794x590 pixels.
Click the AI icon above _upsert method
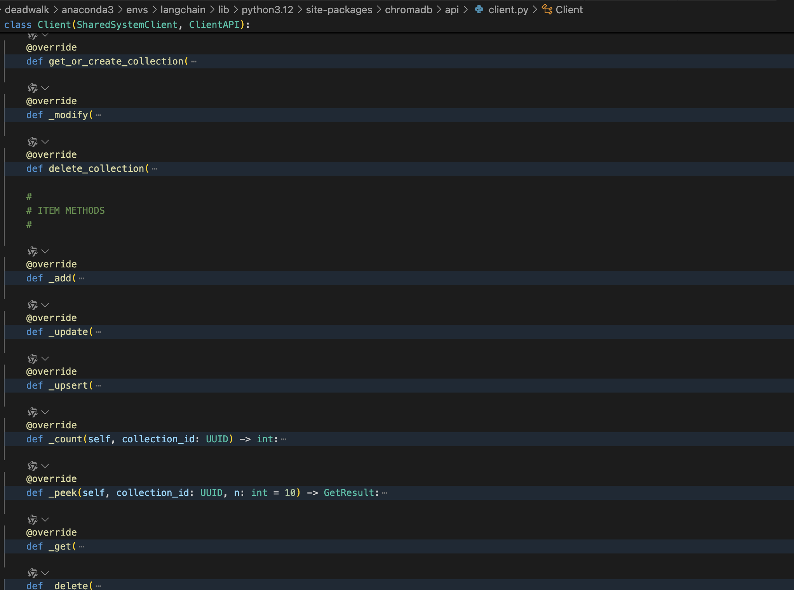point(33,359)
